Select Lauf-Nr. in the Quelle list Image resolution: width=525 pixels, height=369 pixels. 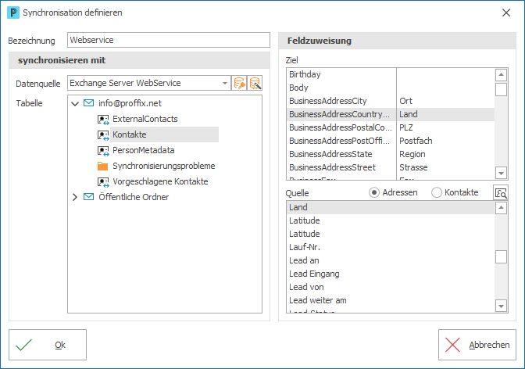click(x=391, y=247)
